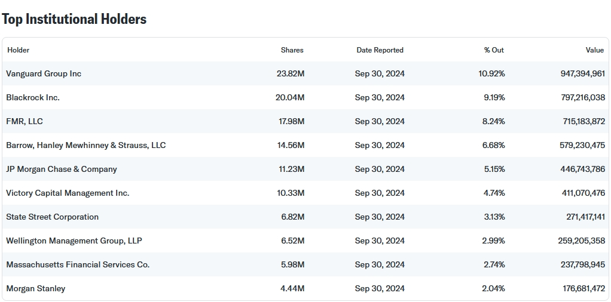Select the Vanguard Group Inc holder name
Image resolution: width=611 pixels, height=302 pixels.
tap(44, 73)
